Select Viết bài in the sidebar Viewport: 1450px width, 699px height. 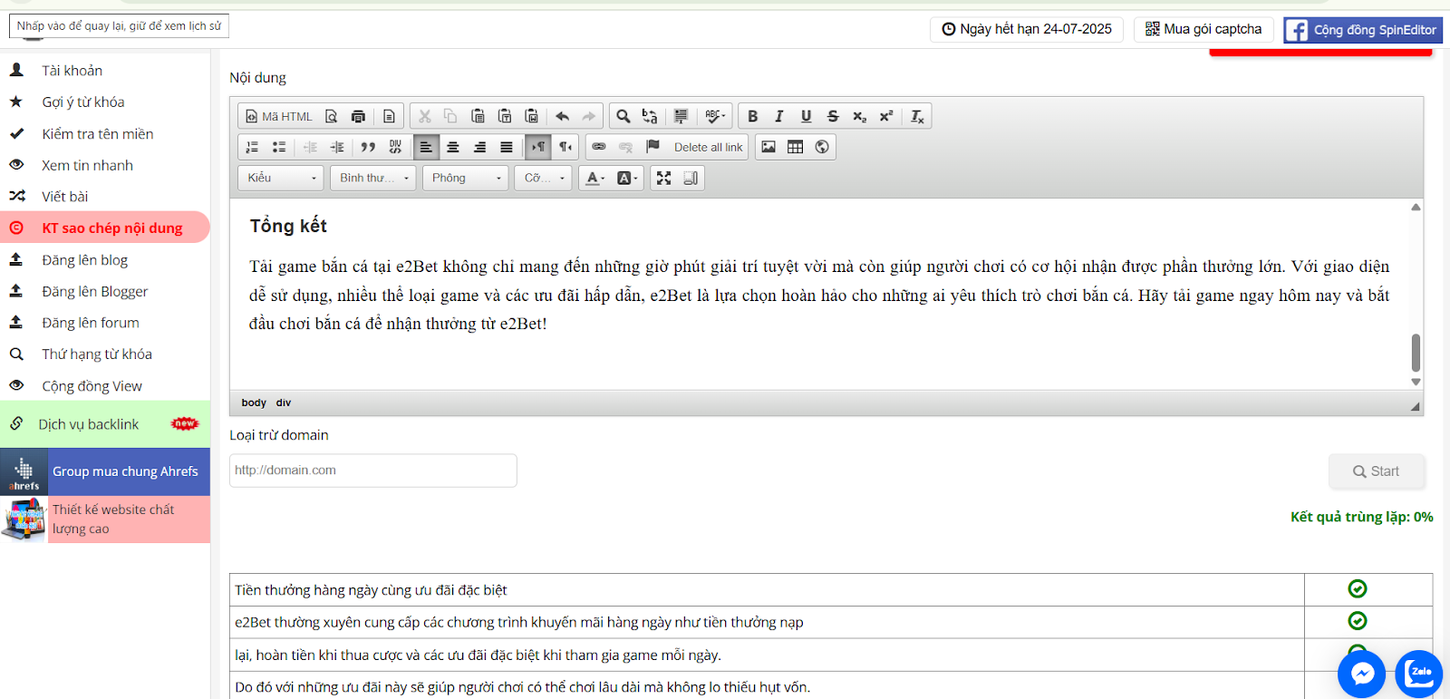click(64, 197)
